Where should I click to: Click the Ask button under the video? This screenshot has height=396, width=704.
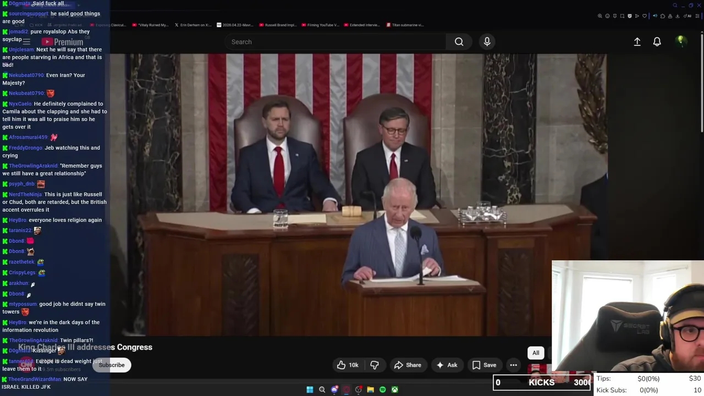[447, 365]
